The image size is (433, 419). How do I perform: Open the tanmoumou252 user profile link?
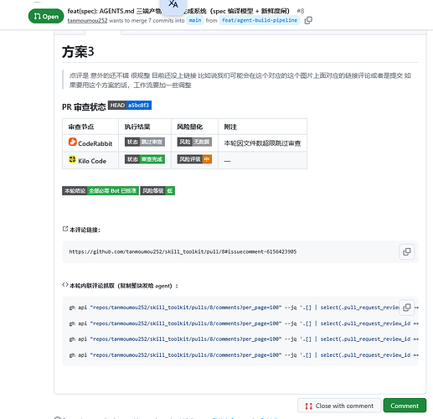point(87,20)
